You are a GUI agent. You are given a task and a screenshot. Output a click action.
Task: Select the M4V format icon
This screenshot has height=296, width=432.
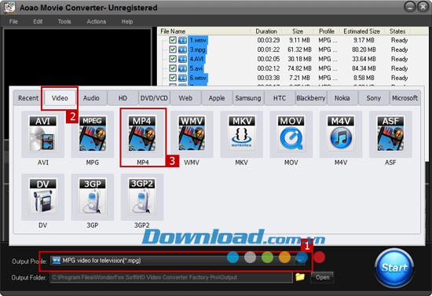coord(341,134)
